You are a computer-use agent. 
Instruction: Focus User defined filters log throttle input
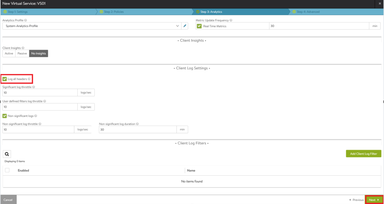click(40, 107)
